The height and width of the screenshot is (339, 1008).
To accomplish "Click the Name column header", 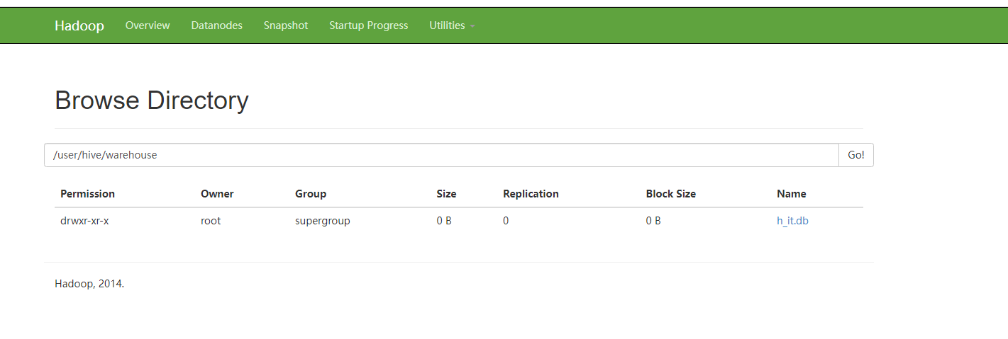I will 792,194.
